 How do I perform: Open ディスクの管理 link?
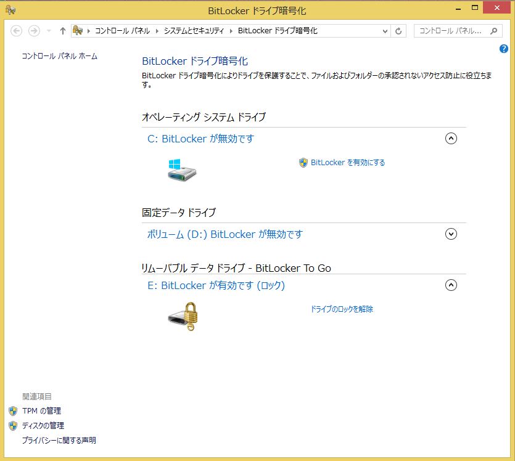(43, 426)
